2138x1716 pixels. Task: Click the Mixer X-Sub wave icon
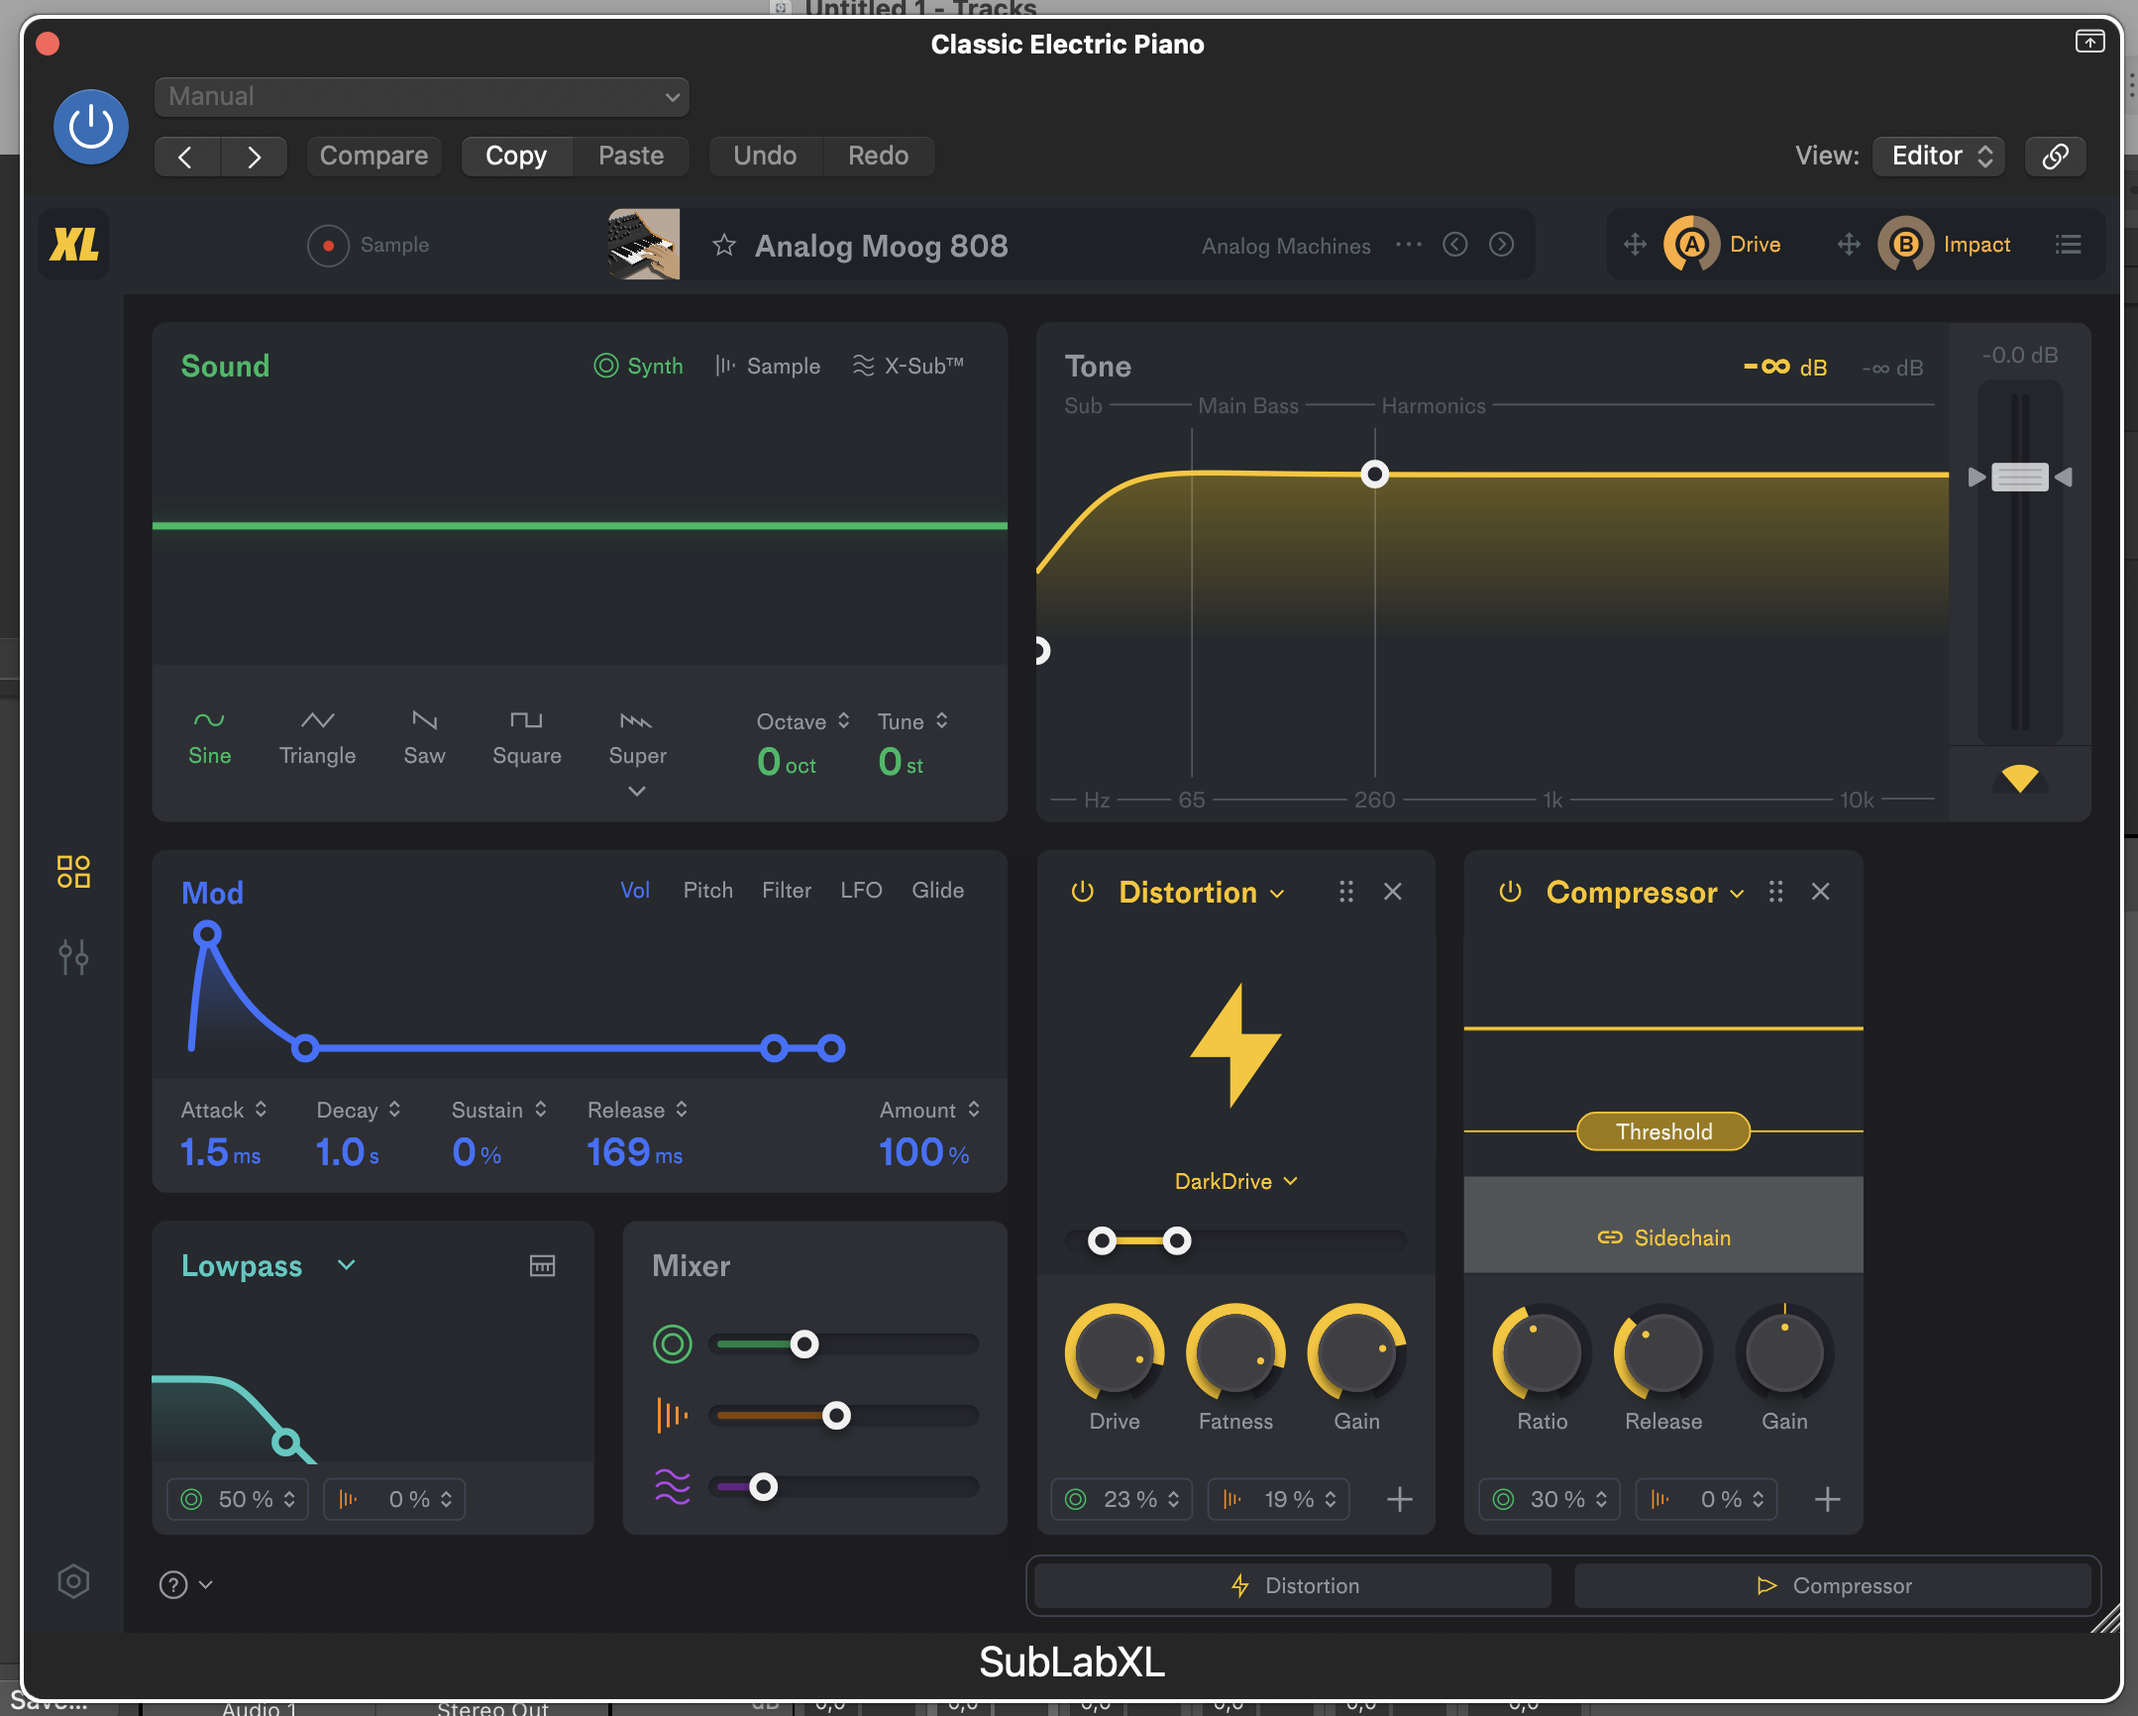672,1486
